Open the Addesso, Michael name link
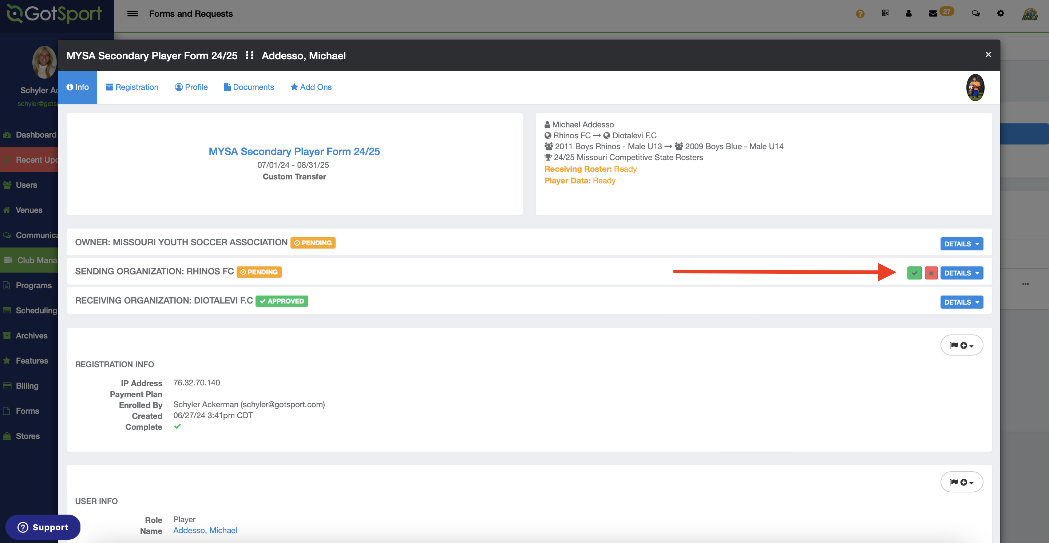Image resolution: width=1049 pixels, height=543 pixels. point(205,530)
